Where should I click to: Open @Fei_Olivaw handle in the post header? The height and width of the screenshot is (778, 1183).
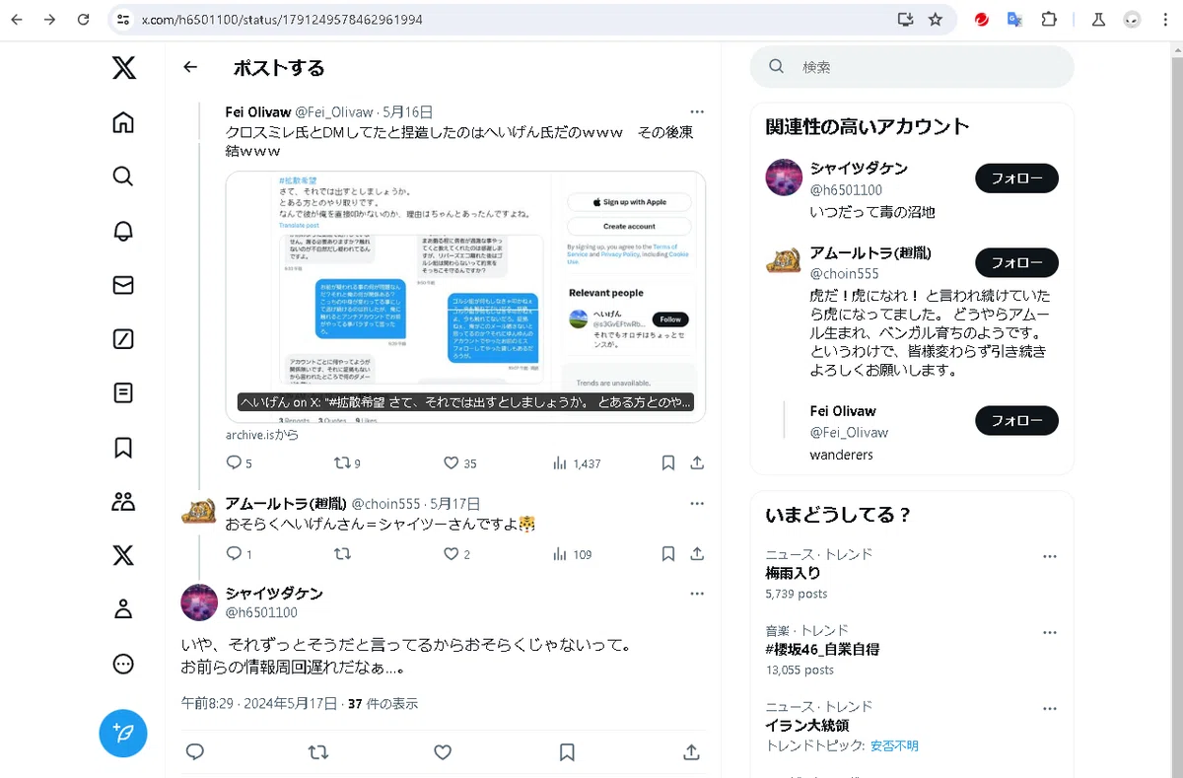(334, 112)
